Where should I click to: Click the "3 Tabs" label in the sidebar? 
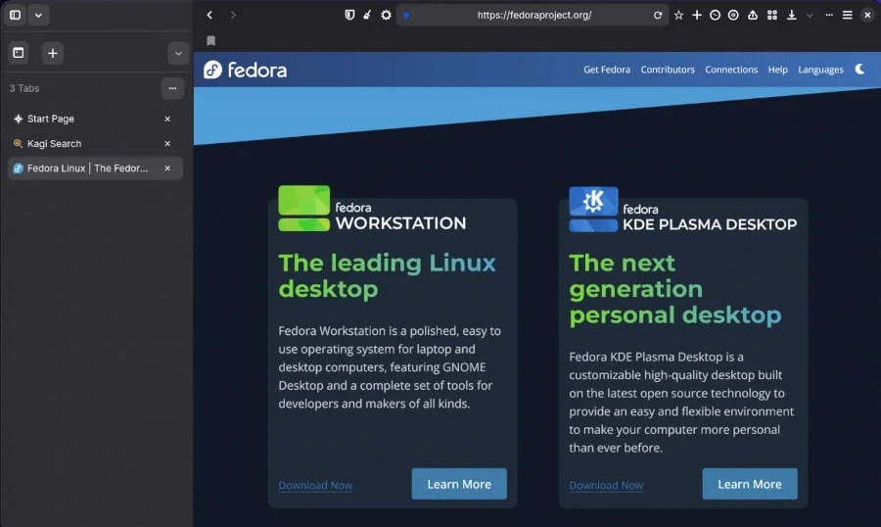click(24, 88)
